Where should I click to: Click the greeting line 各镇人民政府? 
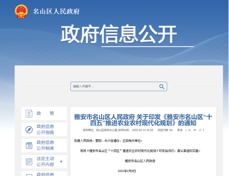click(x=108, y=141)
